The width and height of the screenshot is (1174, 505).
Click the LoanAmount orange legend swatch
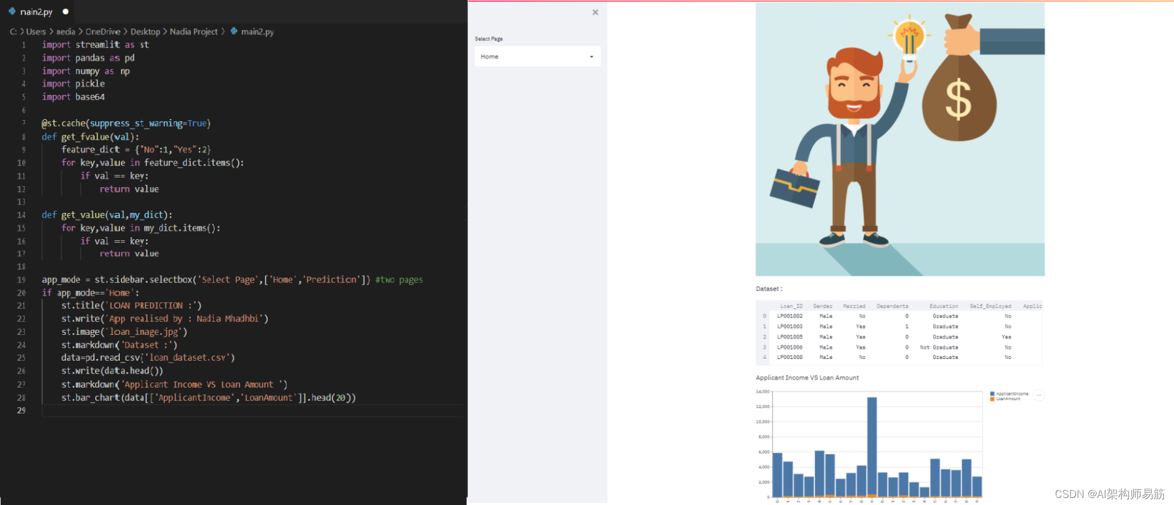coord(992,399)
